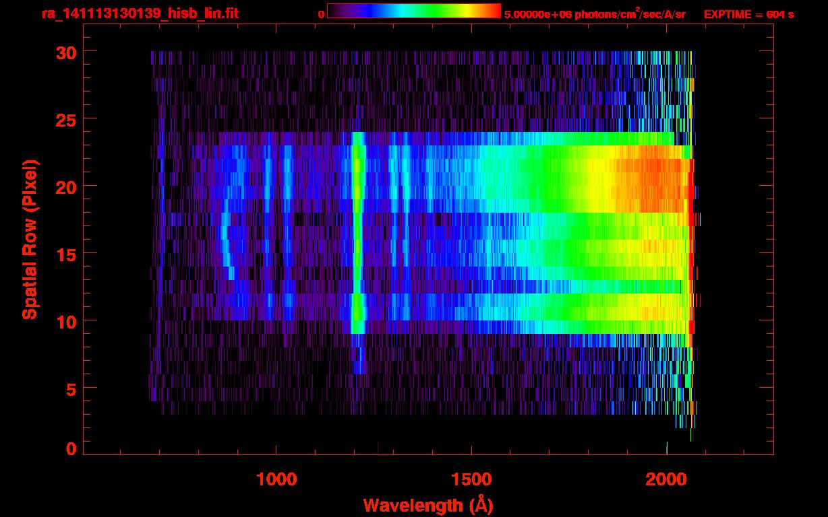The height and width of the screenshot is (517, 828).
Task: Click the 1000 wavelength tick label
Action: point(276,479)
